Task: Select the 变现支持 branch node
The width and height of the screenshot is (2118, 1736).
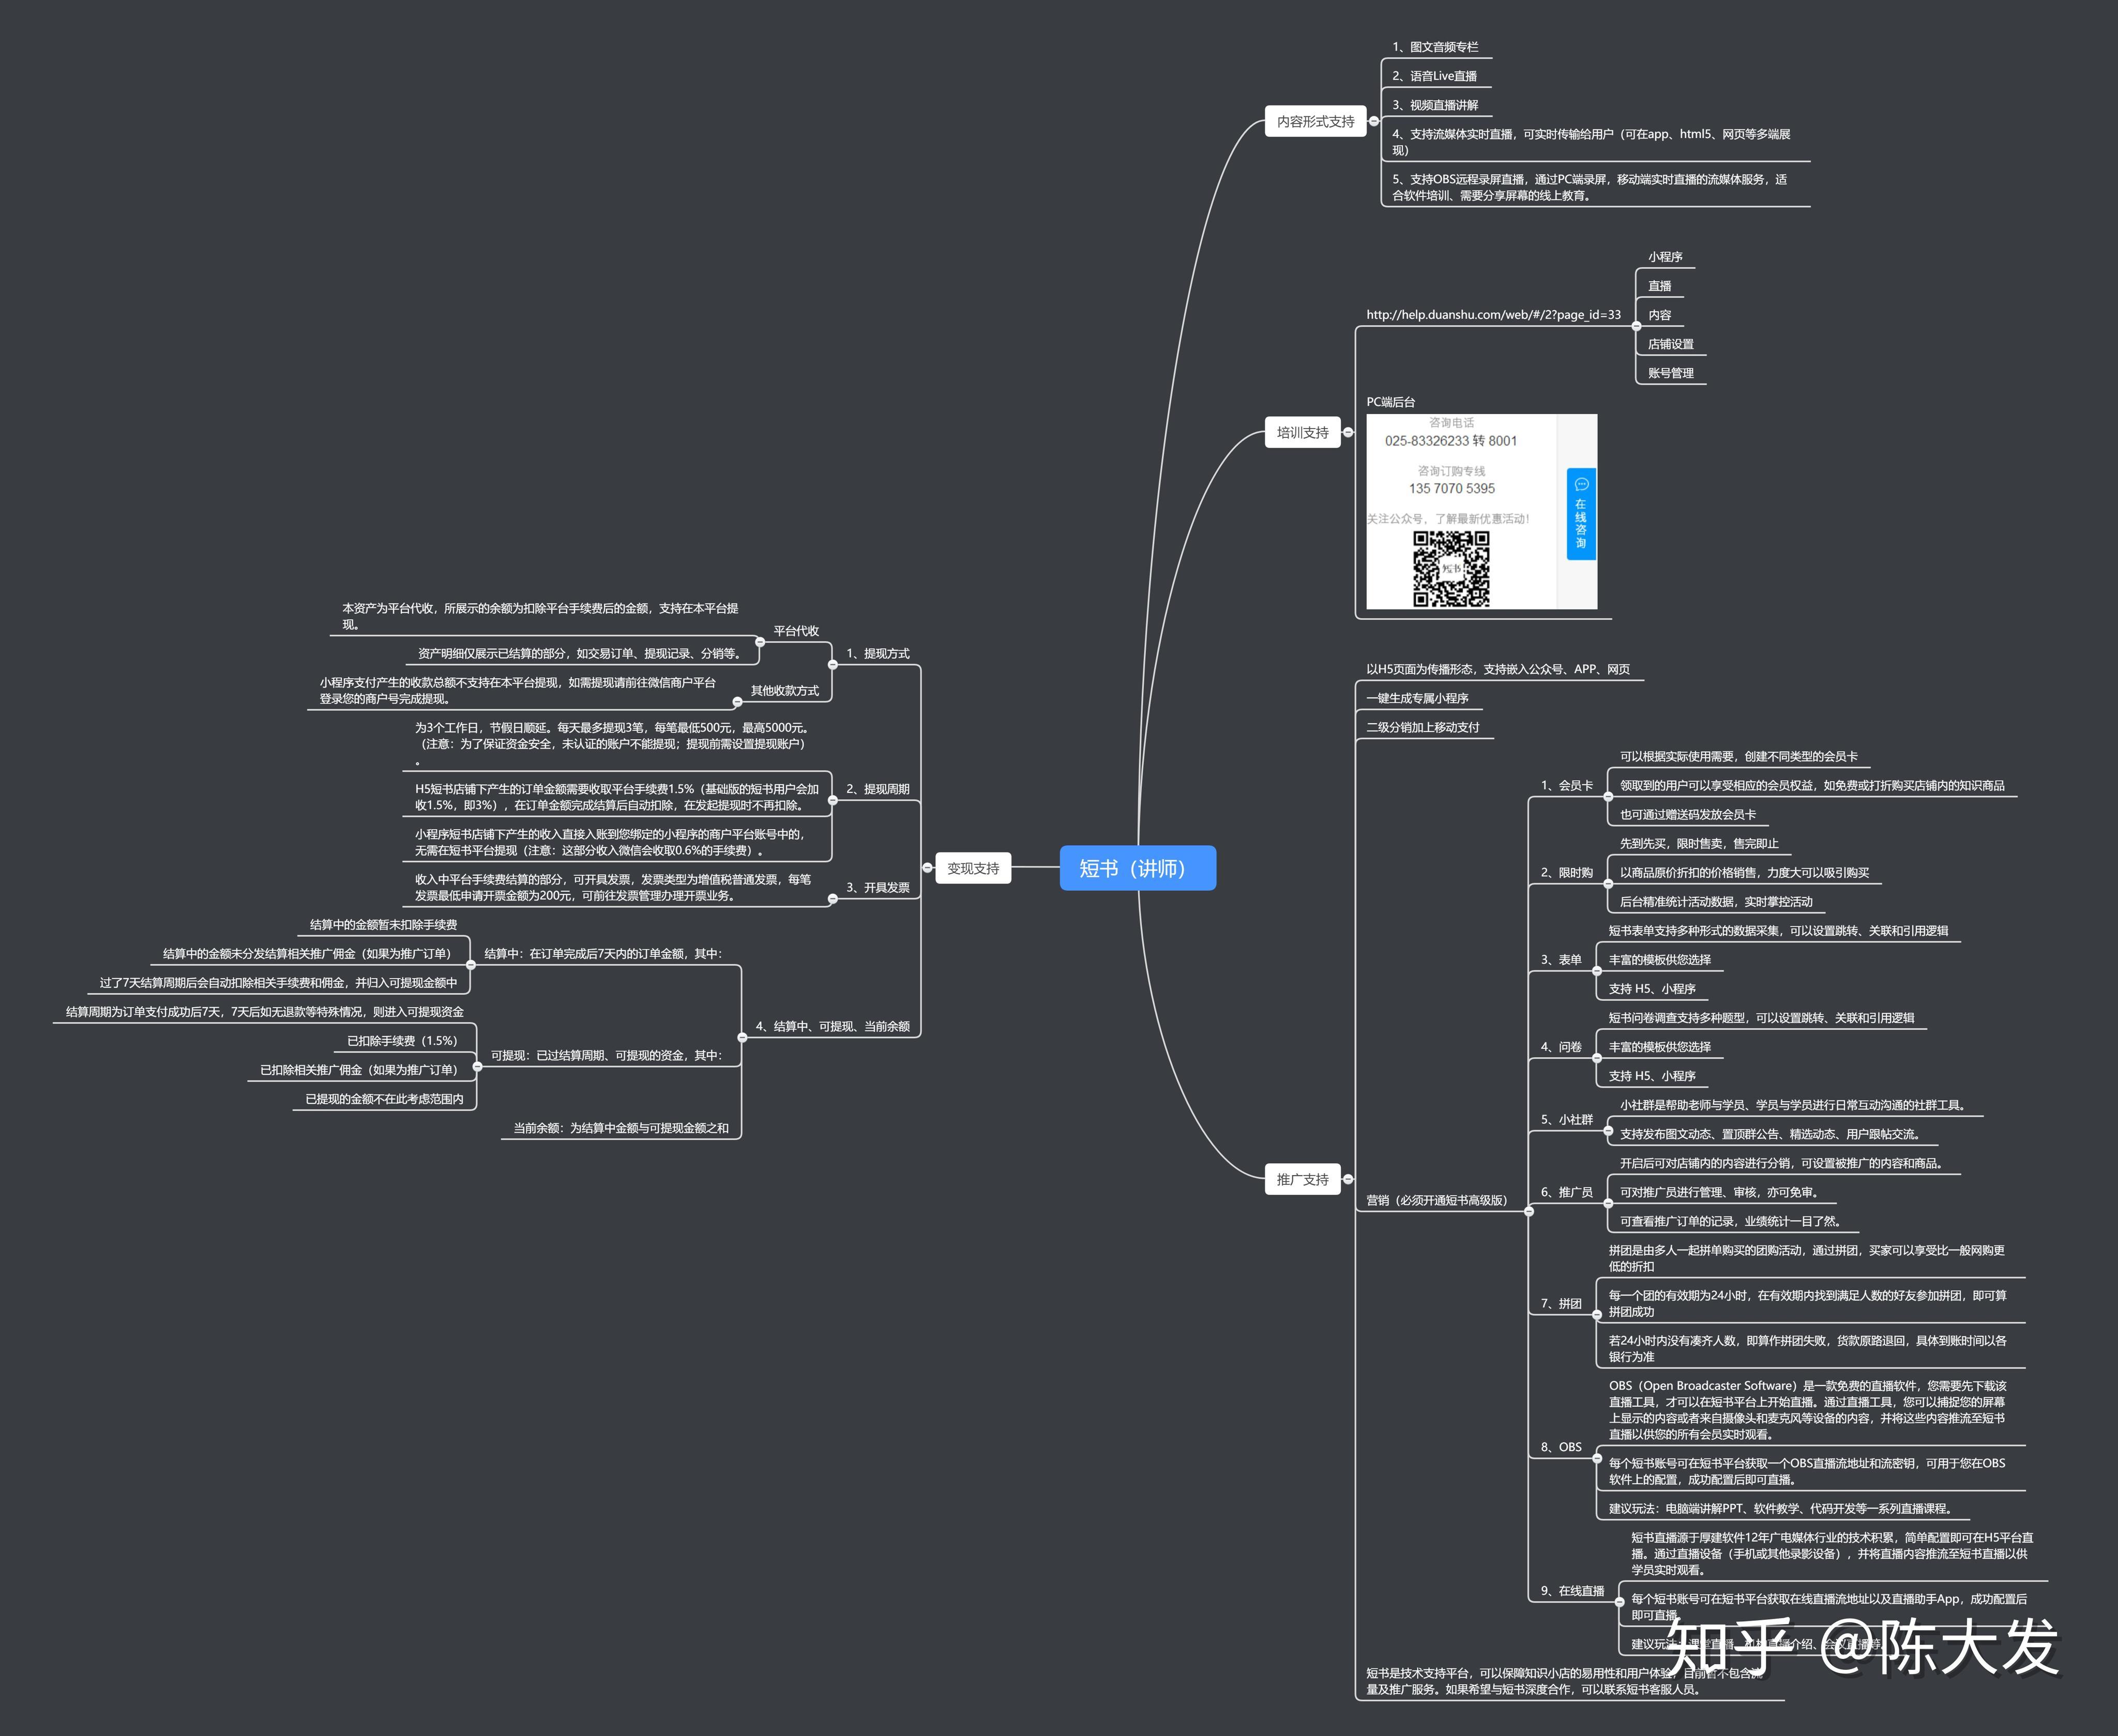Action: [x=973, y=868]
